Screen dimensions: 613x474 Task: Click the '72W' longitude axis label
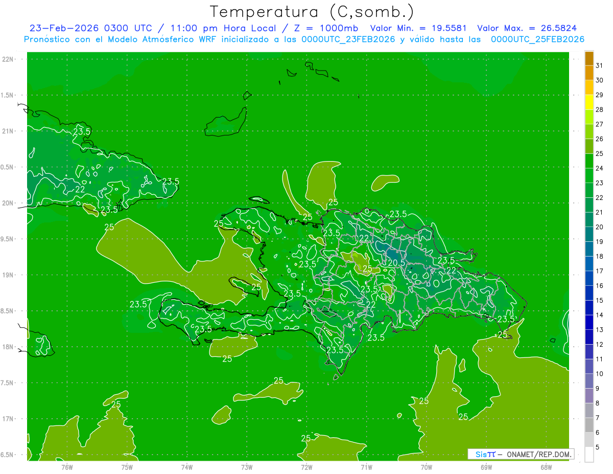pyautogui.click(x=306, y=467)
